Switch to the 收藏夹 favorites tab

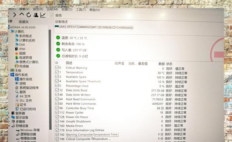24,22
